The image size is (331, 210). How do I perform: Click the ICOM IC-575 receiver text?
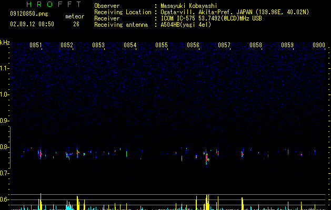211,18
